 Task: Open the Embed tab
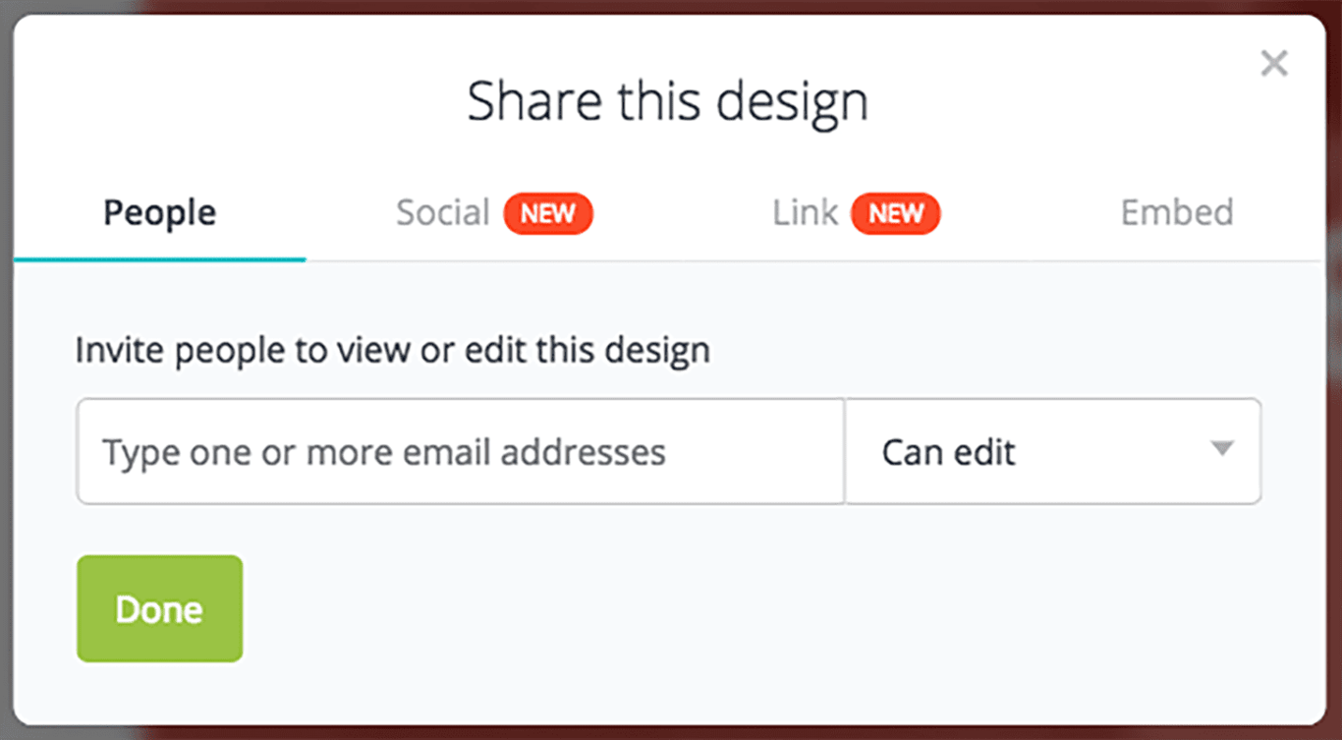(1176, 212)
